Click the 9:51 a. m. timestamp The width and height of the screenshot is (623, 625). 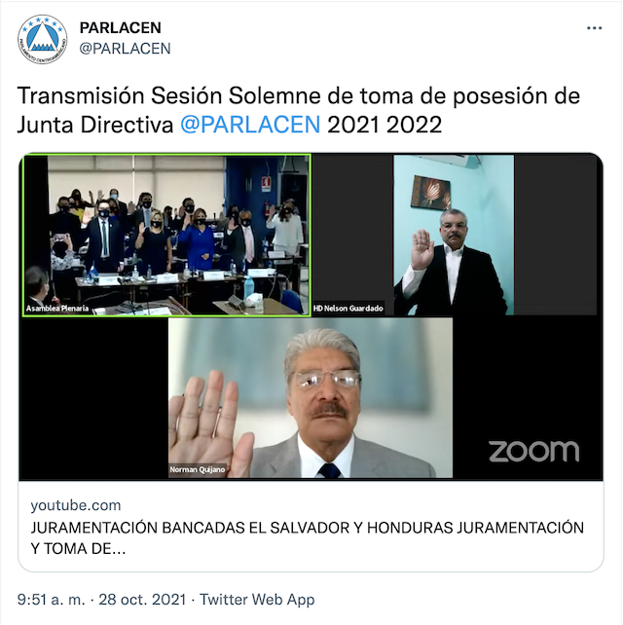(x=51, y=599)
